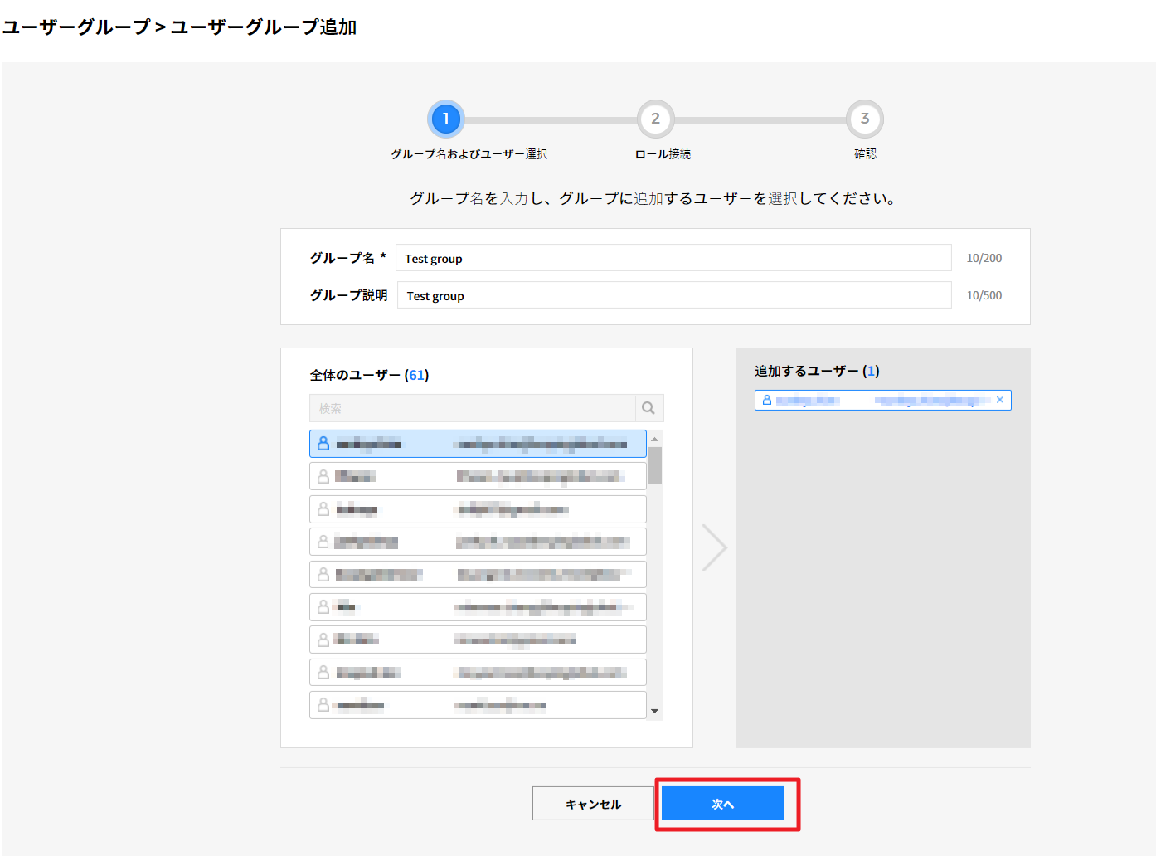Click the right arrow to add selected user
Screen dimensions: 1156x856
point(713,547)
